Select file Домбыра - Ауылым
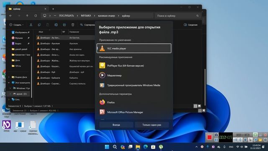The width and height of the screenshot is (268, 151). (x=49, y=44)
